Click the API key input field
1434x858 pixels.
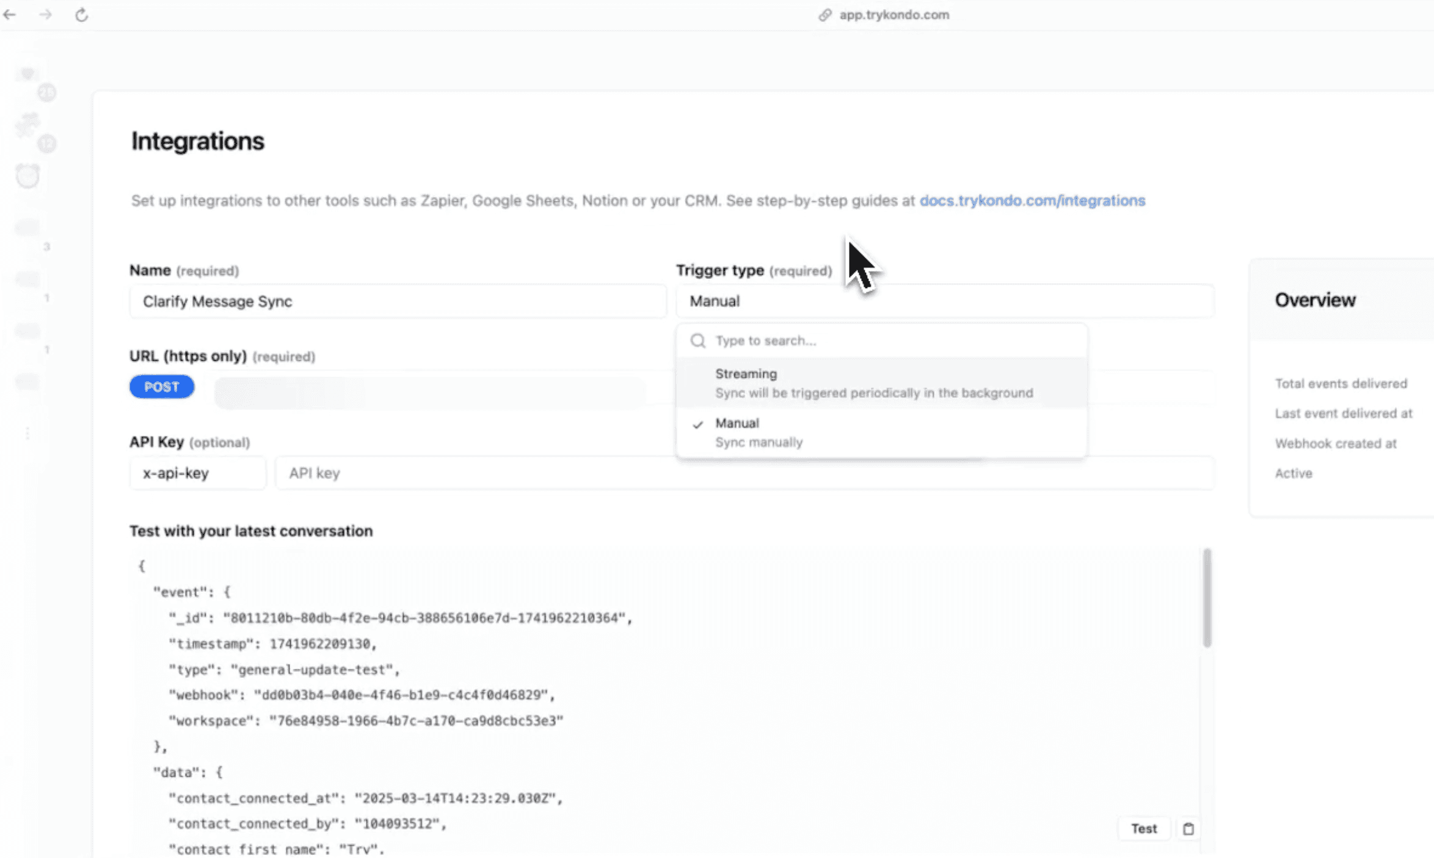[743, 473]
